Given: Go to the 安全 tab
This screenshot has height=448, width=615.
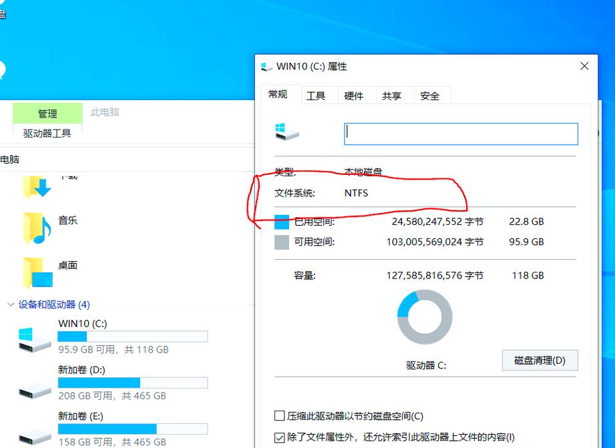Looking at the screenshot, I should (429, 95).
